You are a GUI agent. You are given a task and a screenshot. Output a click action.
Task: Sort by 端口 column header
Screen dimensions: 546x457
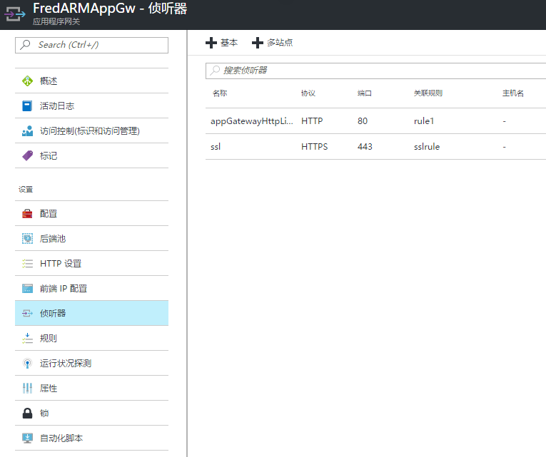[x=365, y=93]
